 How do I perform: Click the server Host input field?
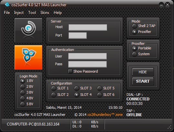[88, 27]
